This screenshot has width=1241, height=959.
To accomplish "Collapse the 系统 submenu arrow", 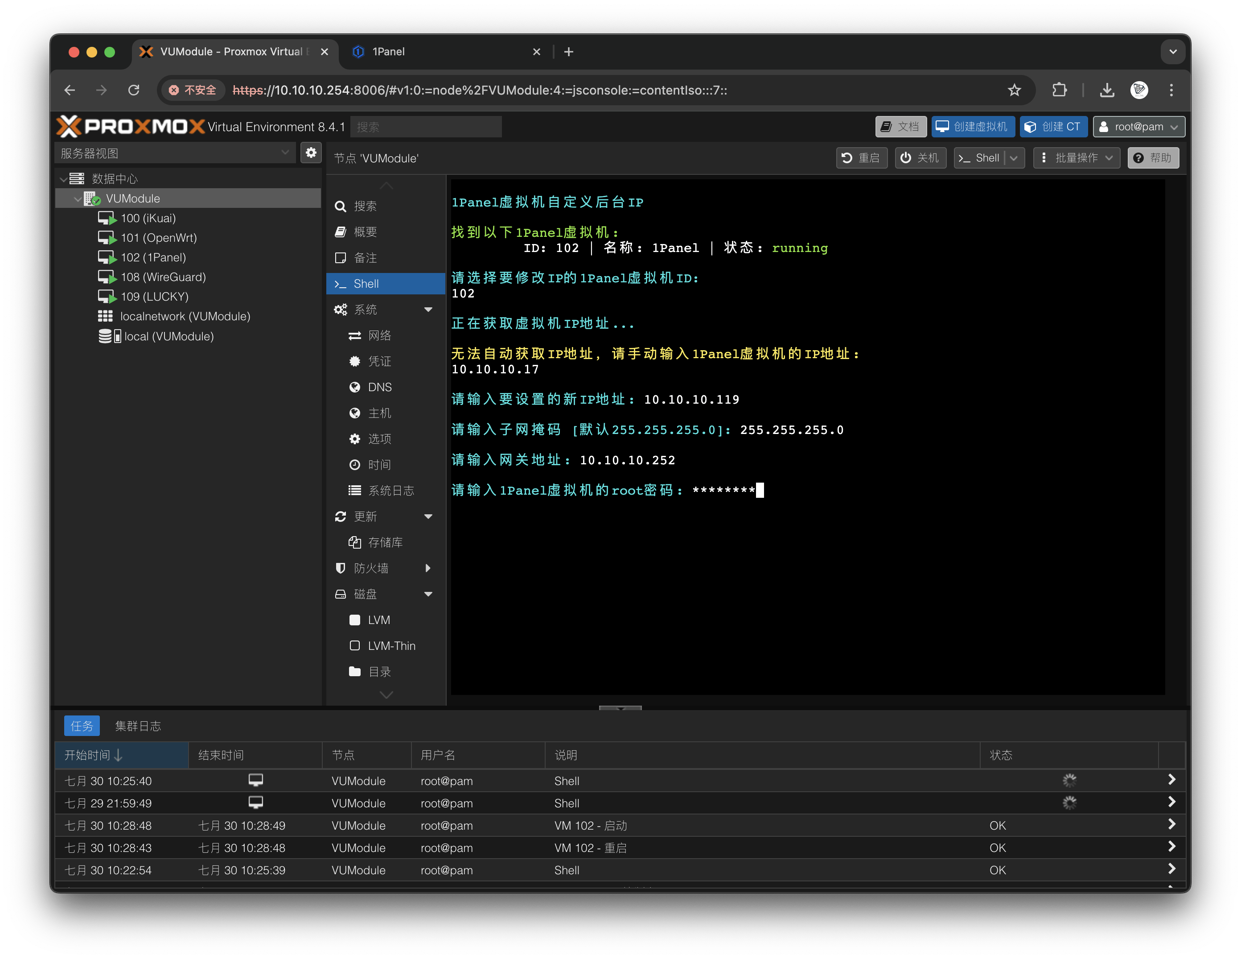I will (428, 310).
